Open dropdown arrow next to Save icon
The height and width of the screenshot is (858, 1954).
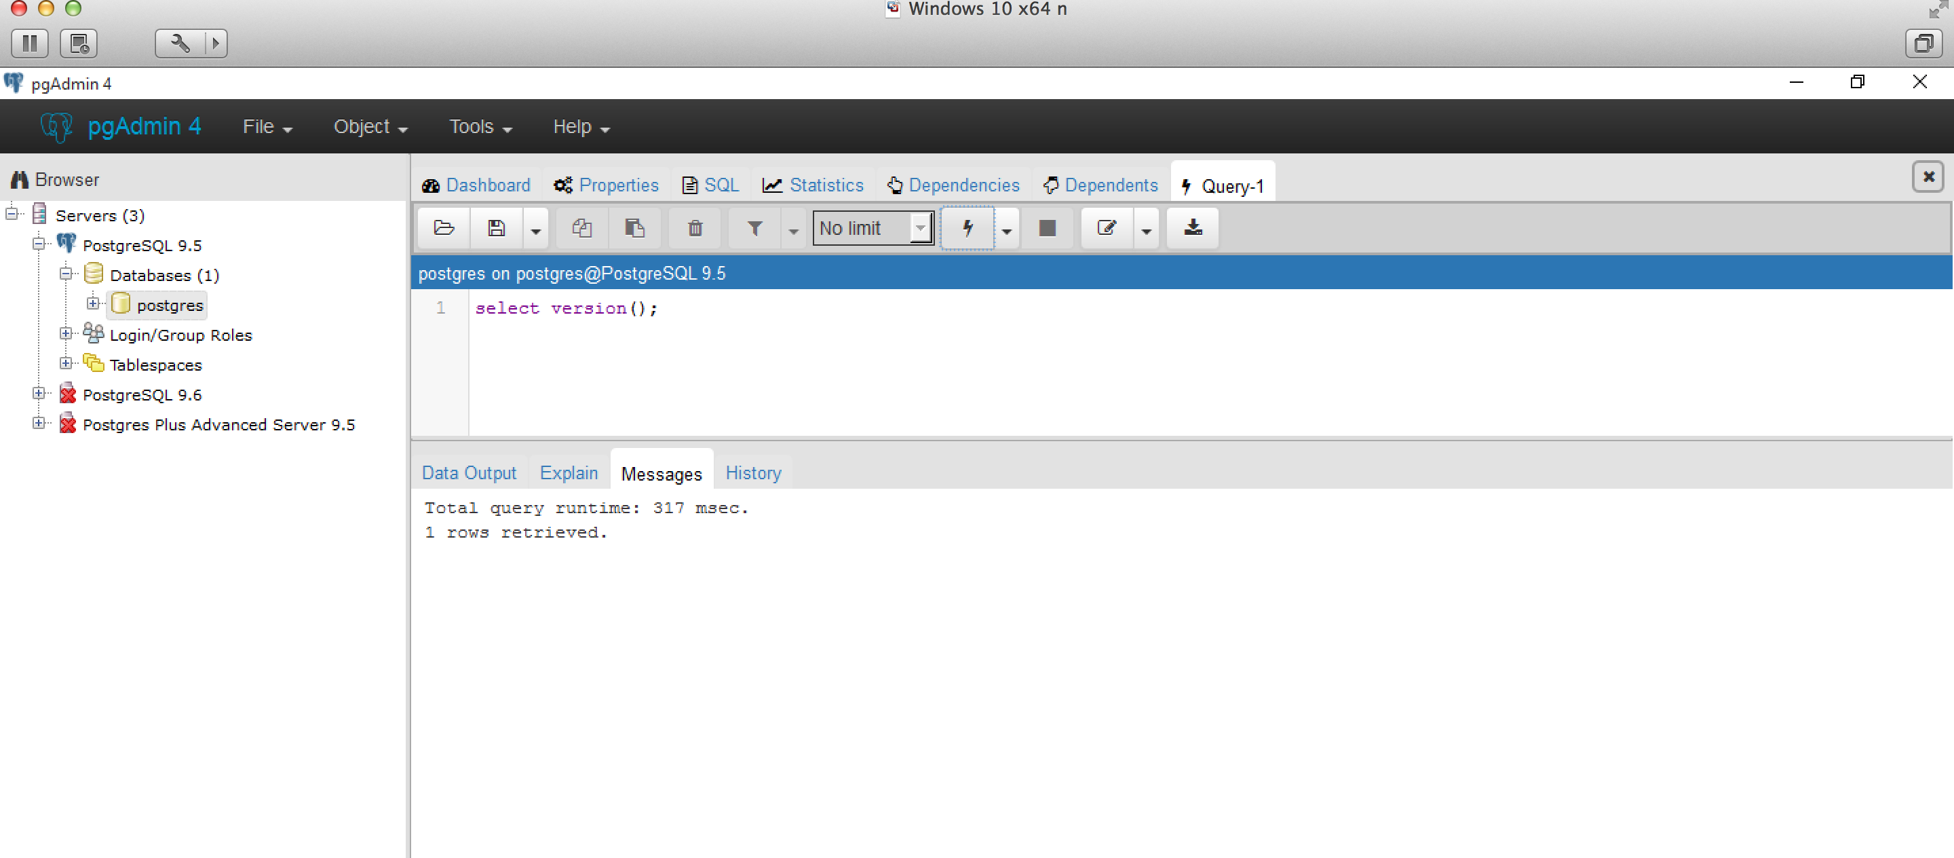point(535,230)
